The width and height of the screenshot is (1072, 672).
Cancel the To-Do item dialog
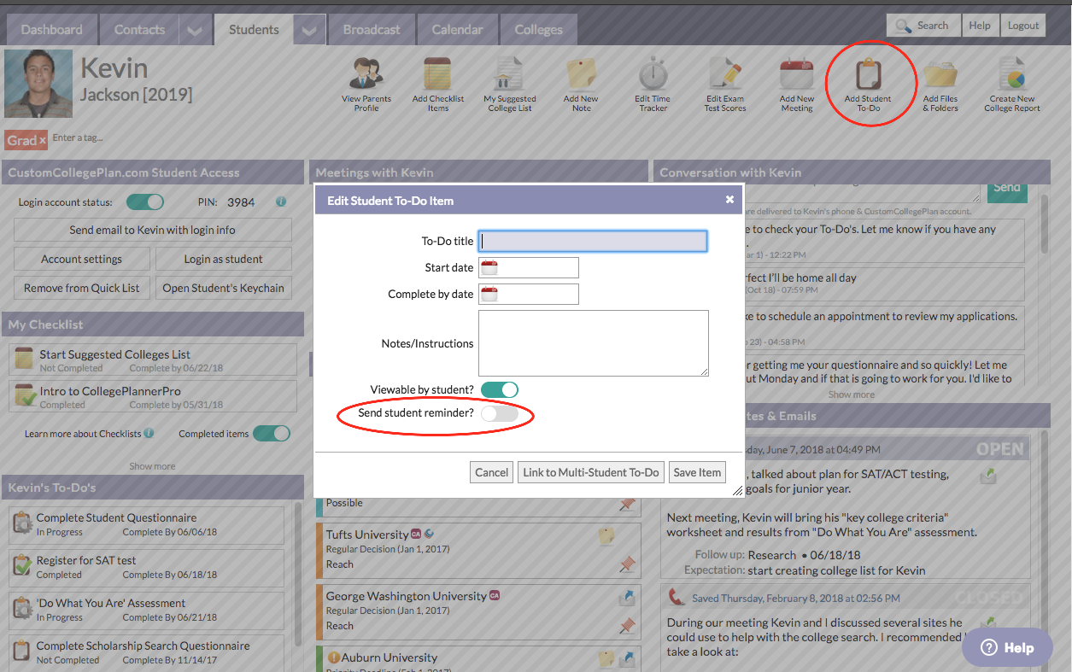pos(492,472)
